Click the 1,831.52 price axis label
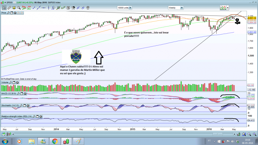Screen dimensions: 258x145 click(252, 32)
